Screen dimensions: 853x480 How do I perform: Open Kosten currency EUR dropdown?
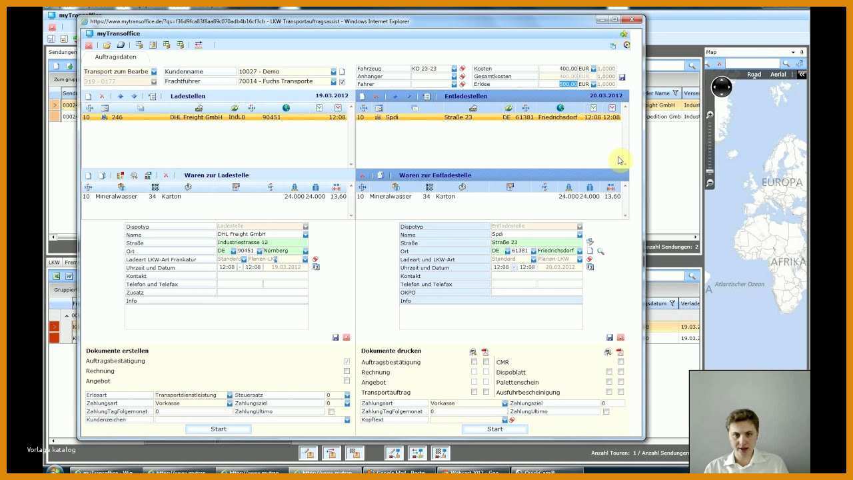594,68
